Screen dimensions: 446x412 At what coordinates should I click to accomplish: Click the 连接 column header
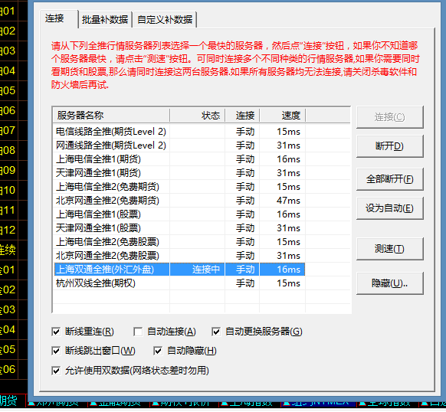click(x=242, y=115)
